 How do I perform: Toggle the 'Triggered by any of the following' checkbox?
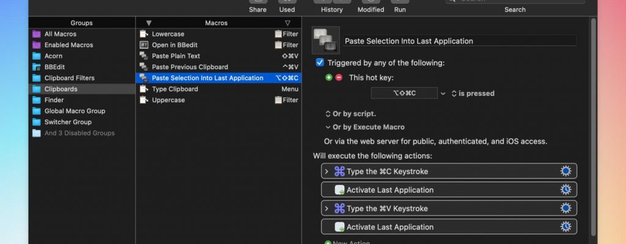pos(320,63)
